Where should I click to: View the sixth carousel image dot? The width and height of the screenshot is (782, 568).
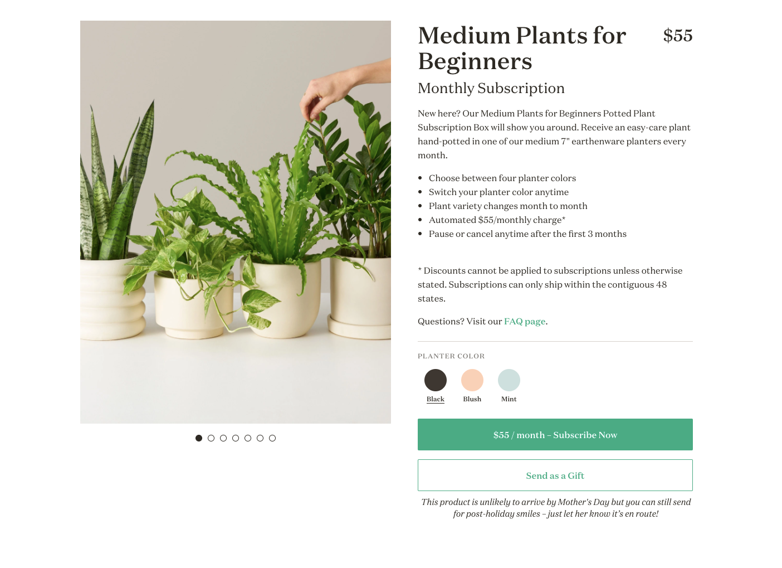(260, 438)
